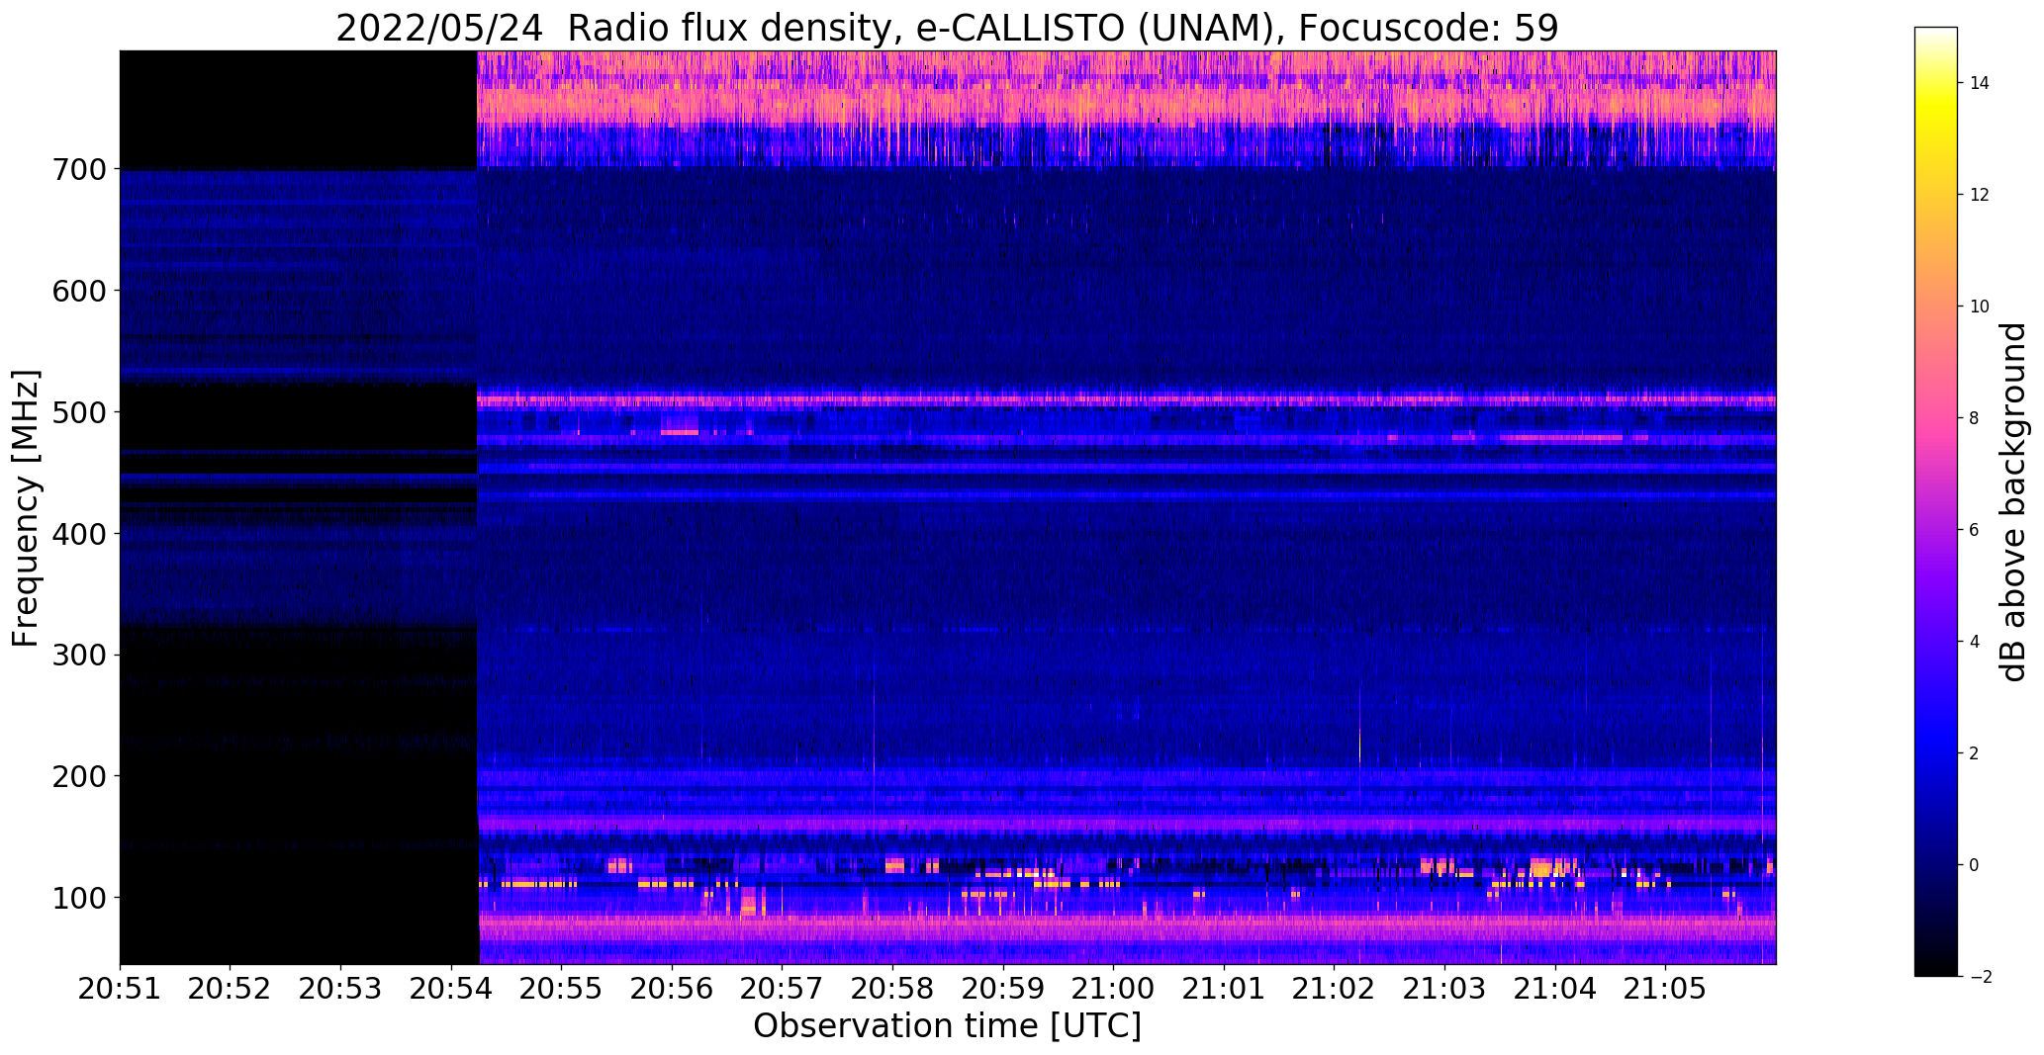Click the 100 frequency tick label
This screenshot has width=2044, height=1055.
77,899
